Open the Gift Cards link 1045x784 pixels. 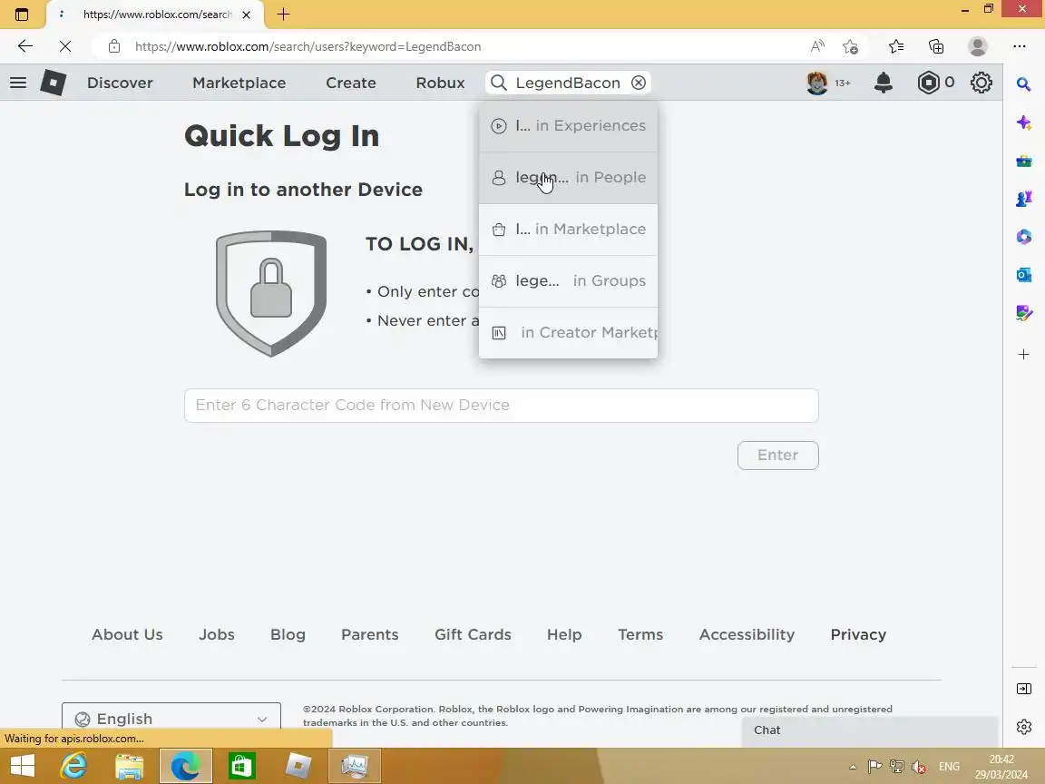pyautogui.click(x=474, y=634)
